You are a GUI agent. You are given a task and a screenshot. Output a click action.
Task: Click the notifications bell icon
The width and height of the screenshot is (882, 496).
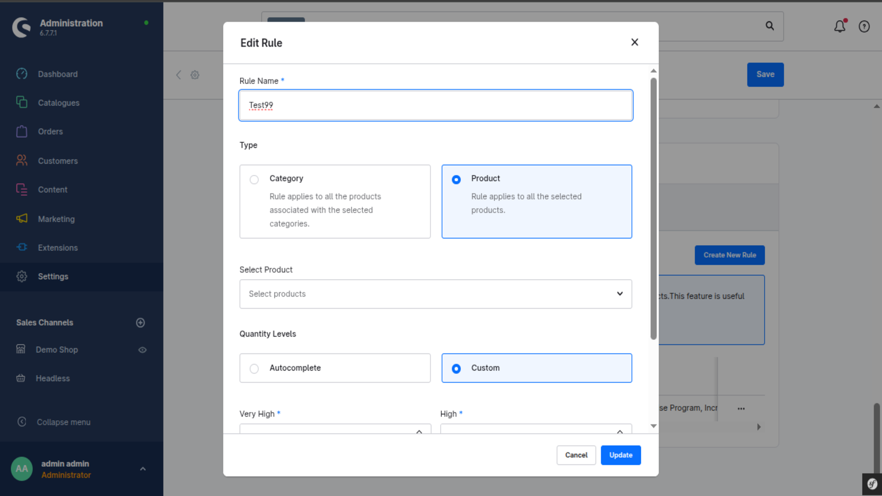840,26
